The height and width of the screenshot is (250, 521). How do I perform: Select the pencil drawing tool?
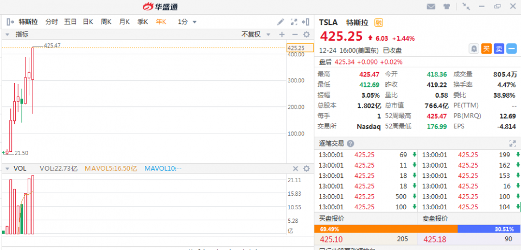[281, 22]
